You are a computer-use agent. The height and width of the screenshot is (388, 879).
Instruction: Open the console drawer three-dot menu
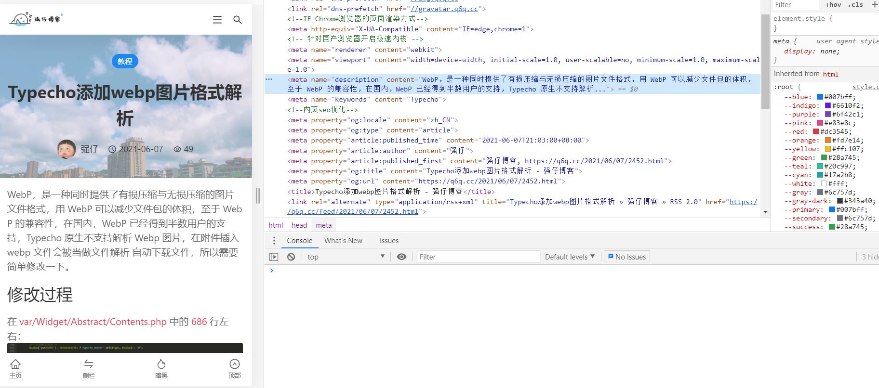pos(274,241)
